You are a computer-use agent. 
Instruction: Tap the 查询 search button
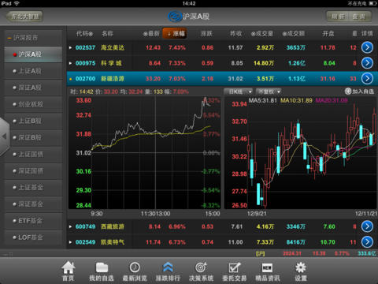tap(360, 17)
